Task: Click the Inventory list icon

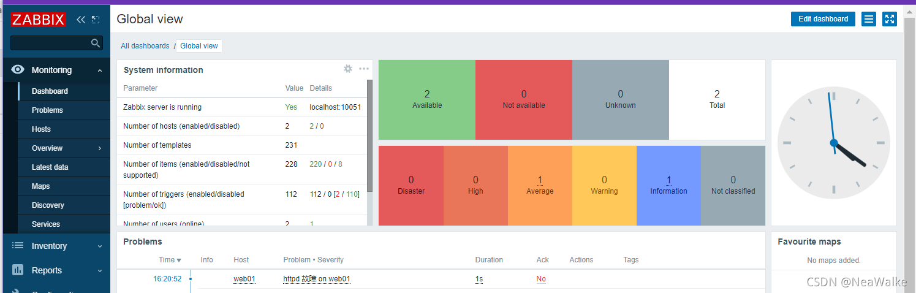Action: pyautogui.click(x=18, y=246)
